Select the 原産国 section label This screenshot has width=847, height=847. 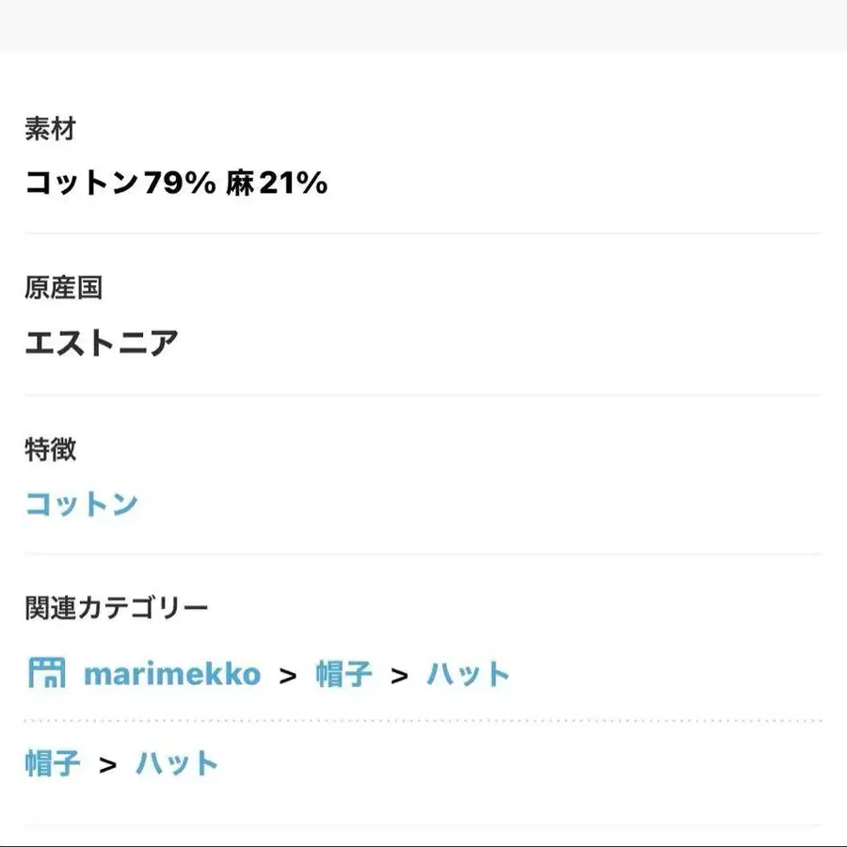coord(63,287)
